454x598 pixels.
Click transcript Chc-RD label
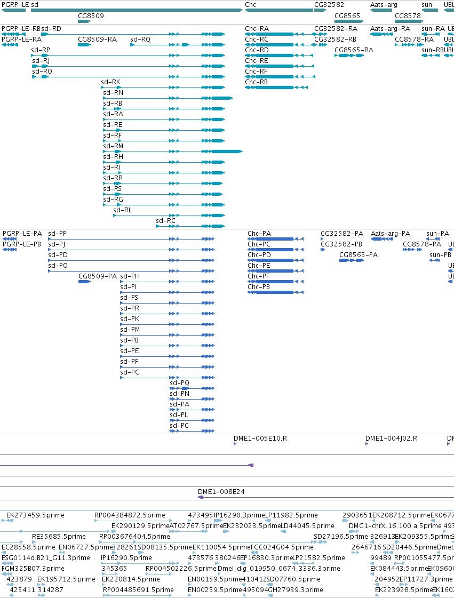[257, 50]
